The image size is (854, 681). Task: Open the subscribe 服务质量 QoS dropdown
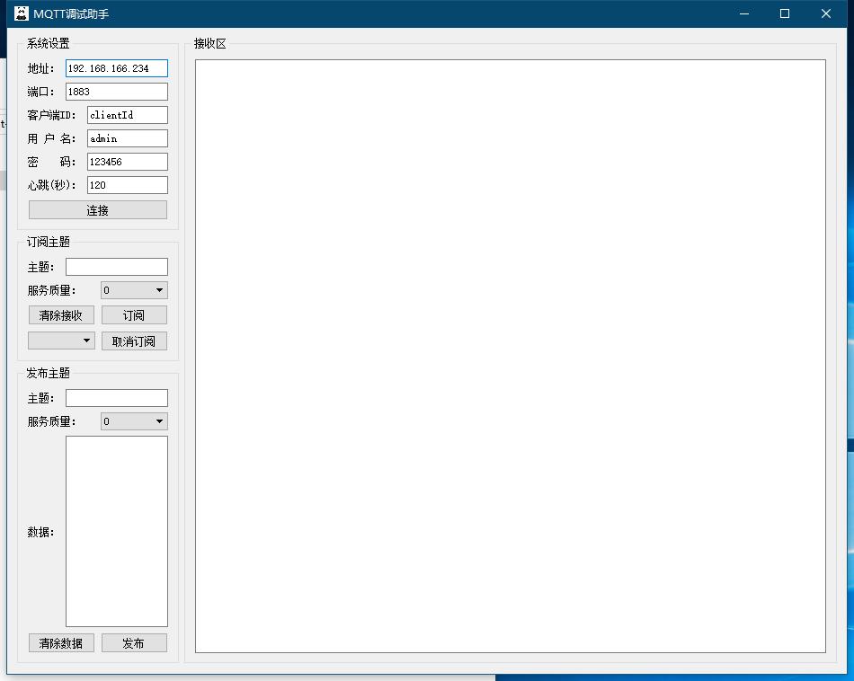coord(134,290)
